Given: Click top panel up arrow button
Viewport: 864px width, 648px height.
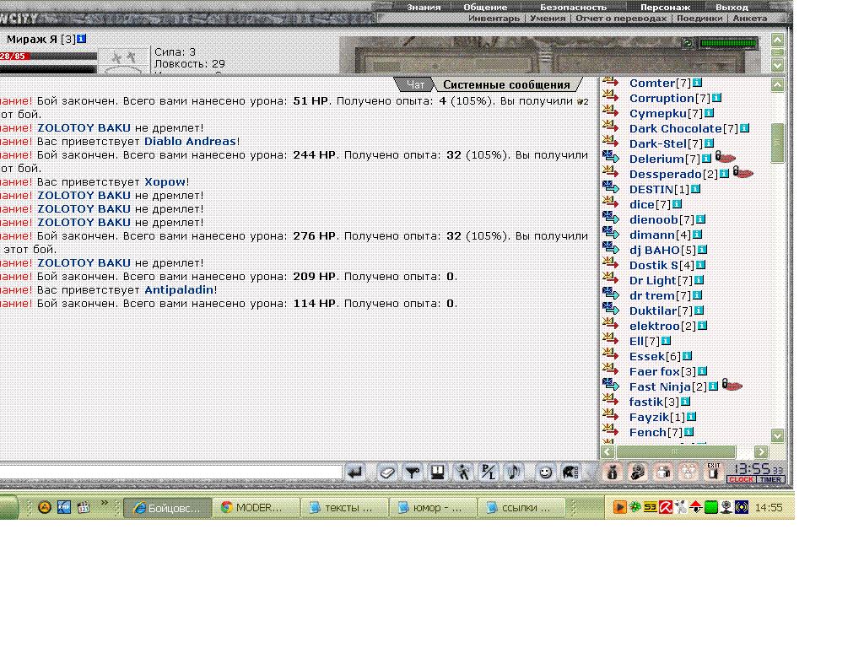Looking at the screenshot, I should point(777,40).
